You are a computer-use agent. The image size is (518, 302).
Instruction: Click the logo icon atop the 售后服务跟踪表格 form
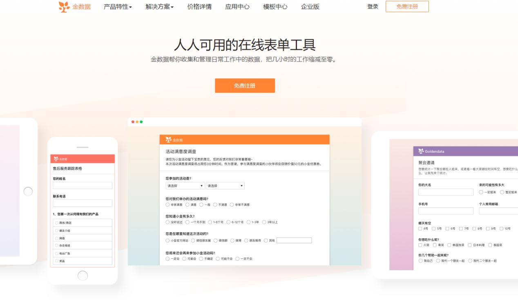pos(55,158)
